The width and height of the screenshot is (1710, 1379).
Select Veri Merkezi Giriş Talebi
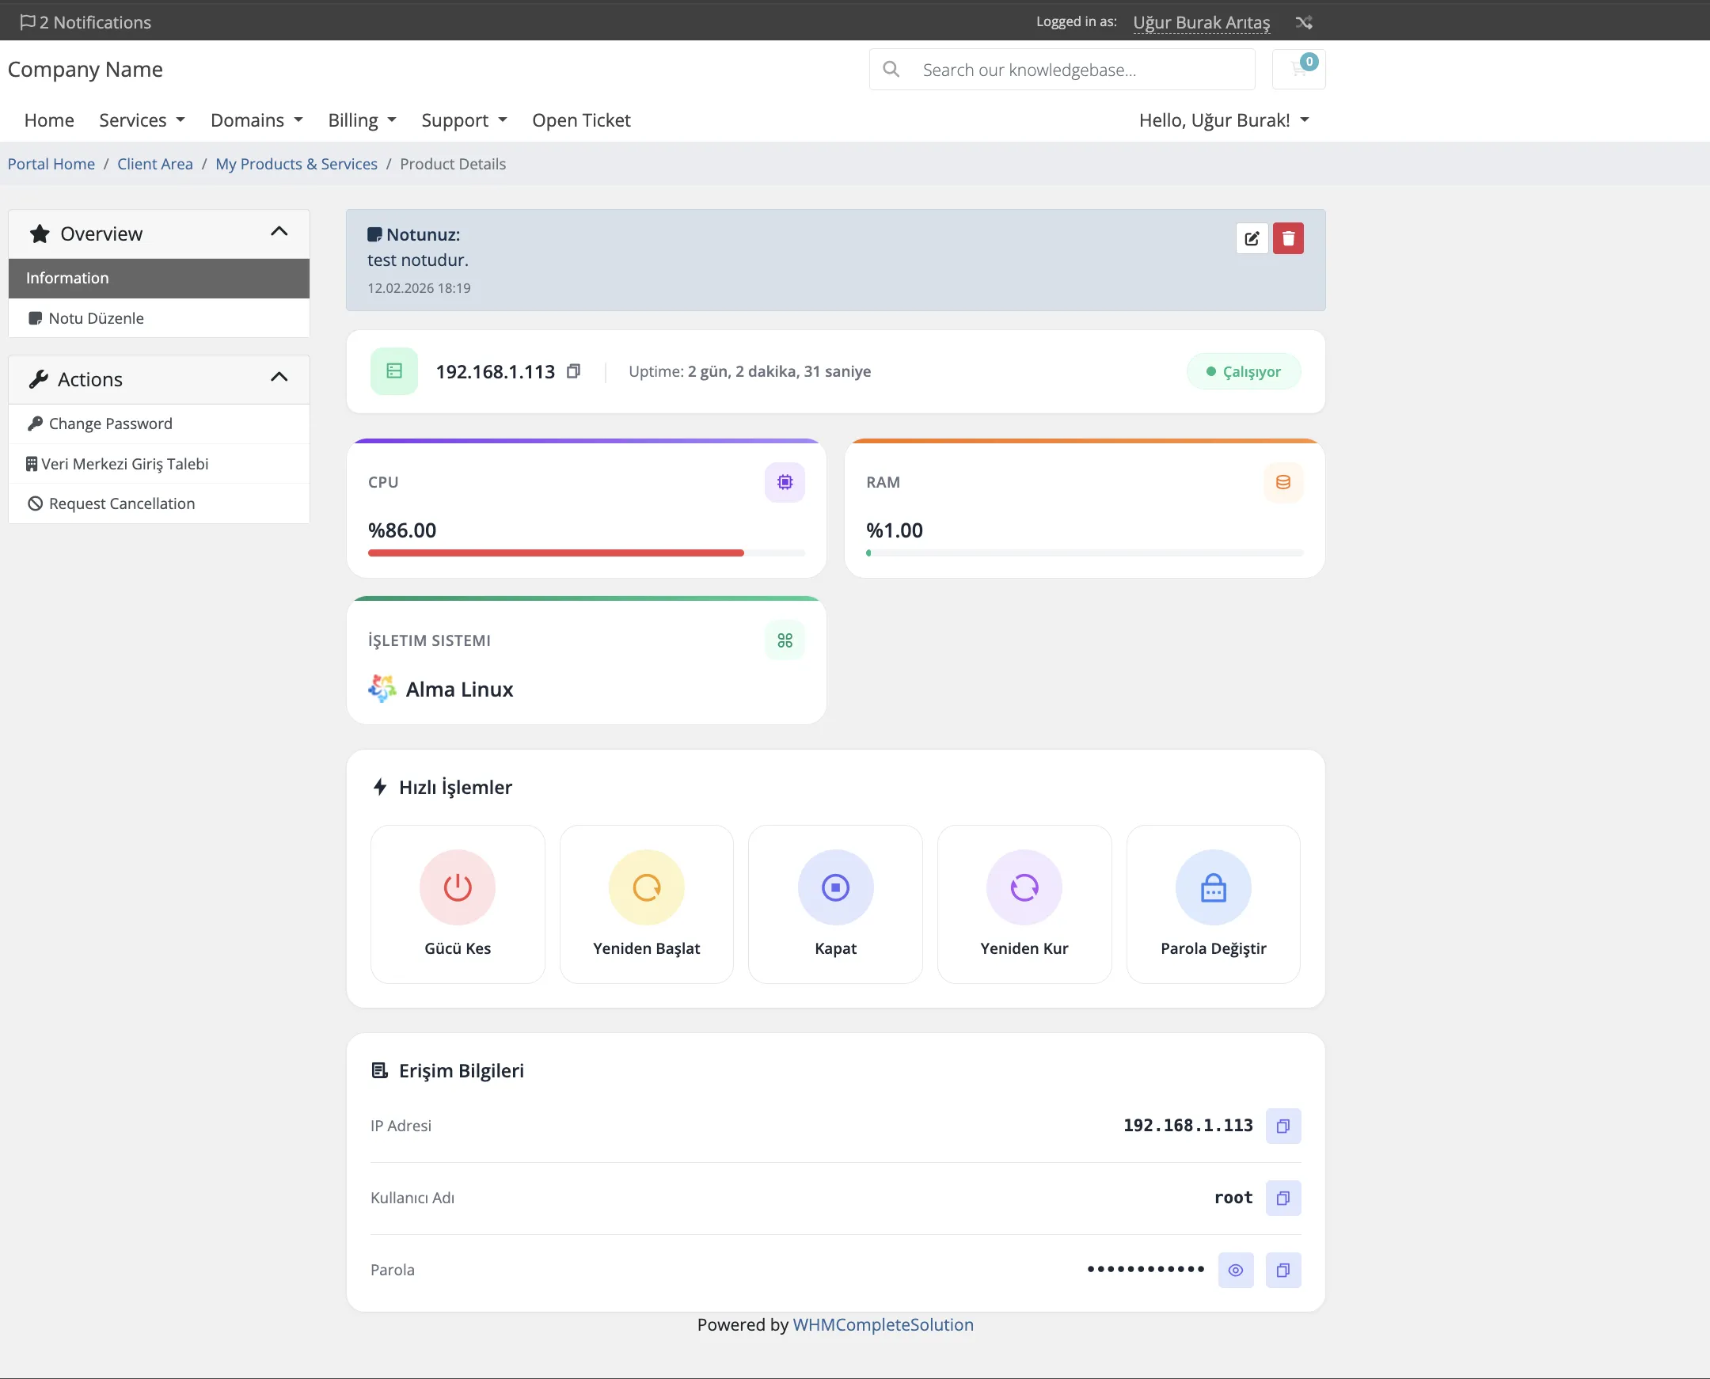pyautogui.click(x=159, y=464)
